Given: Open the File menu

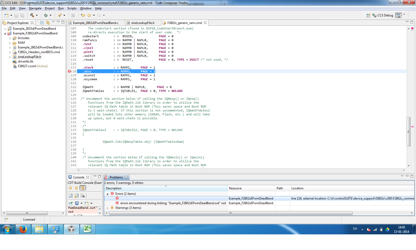Looking at the screenshot, I should click(4, 8).
